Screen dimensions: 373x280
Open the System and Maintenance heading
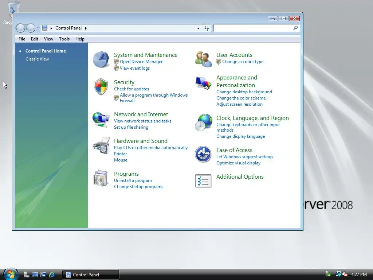[146, 55]
